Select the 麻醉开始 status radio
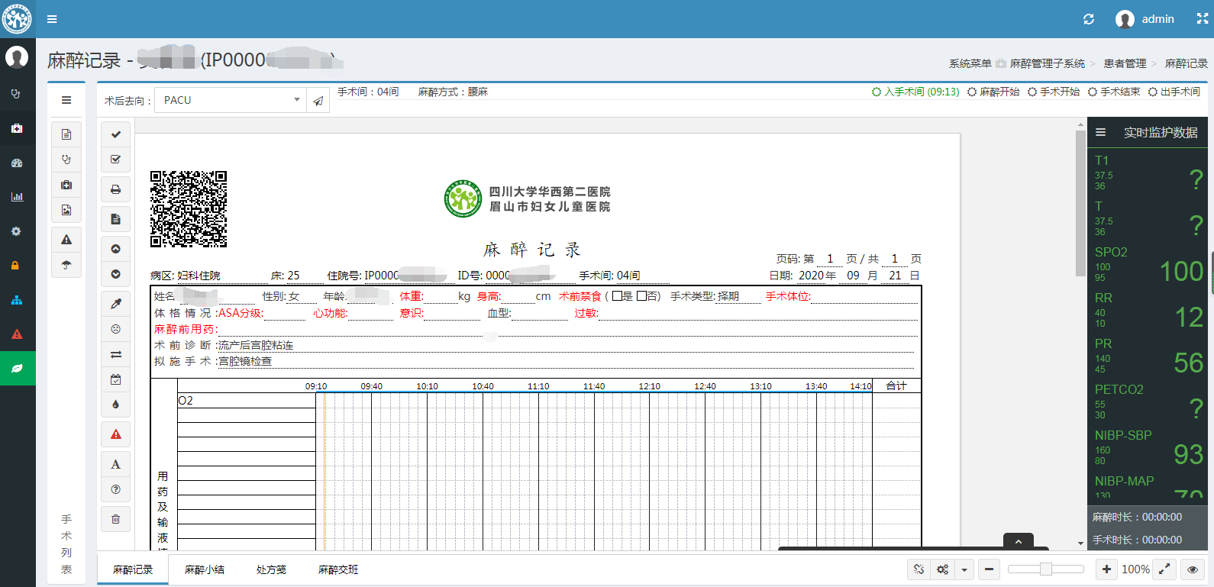This screenshot has height=587, width=1214. click(972, 92)
